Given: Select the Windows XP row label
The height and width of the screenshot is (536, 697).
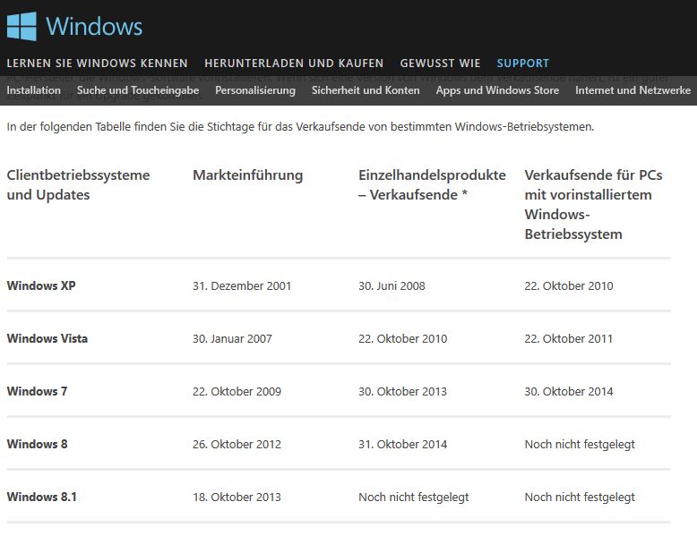Looking at the screenshot, I should click(41, 285).
